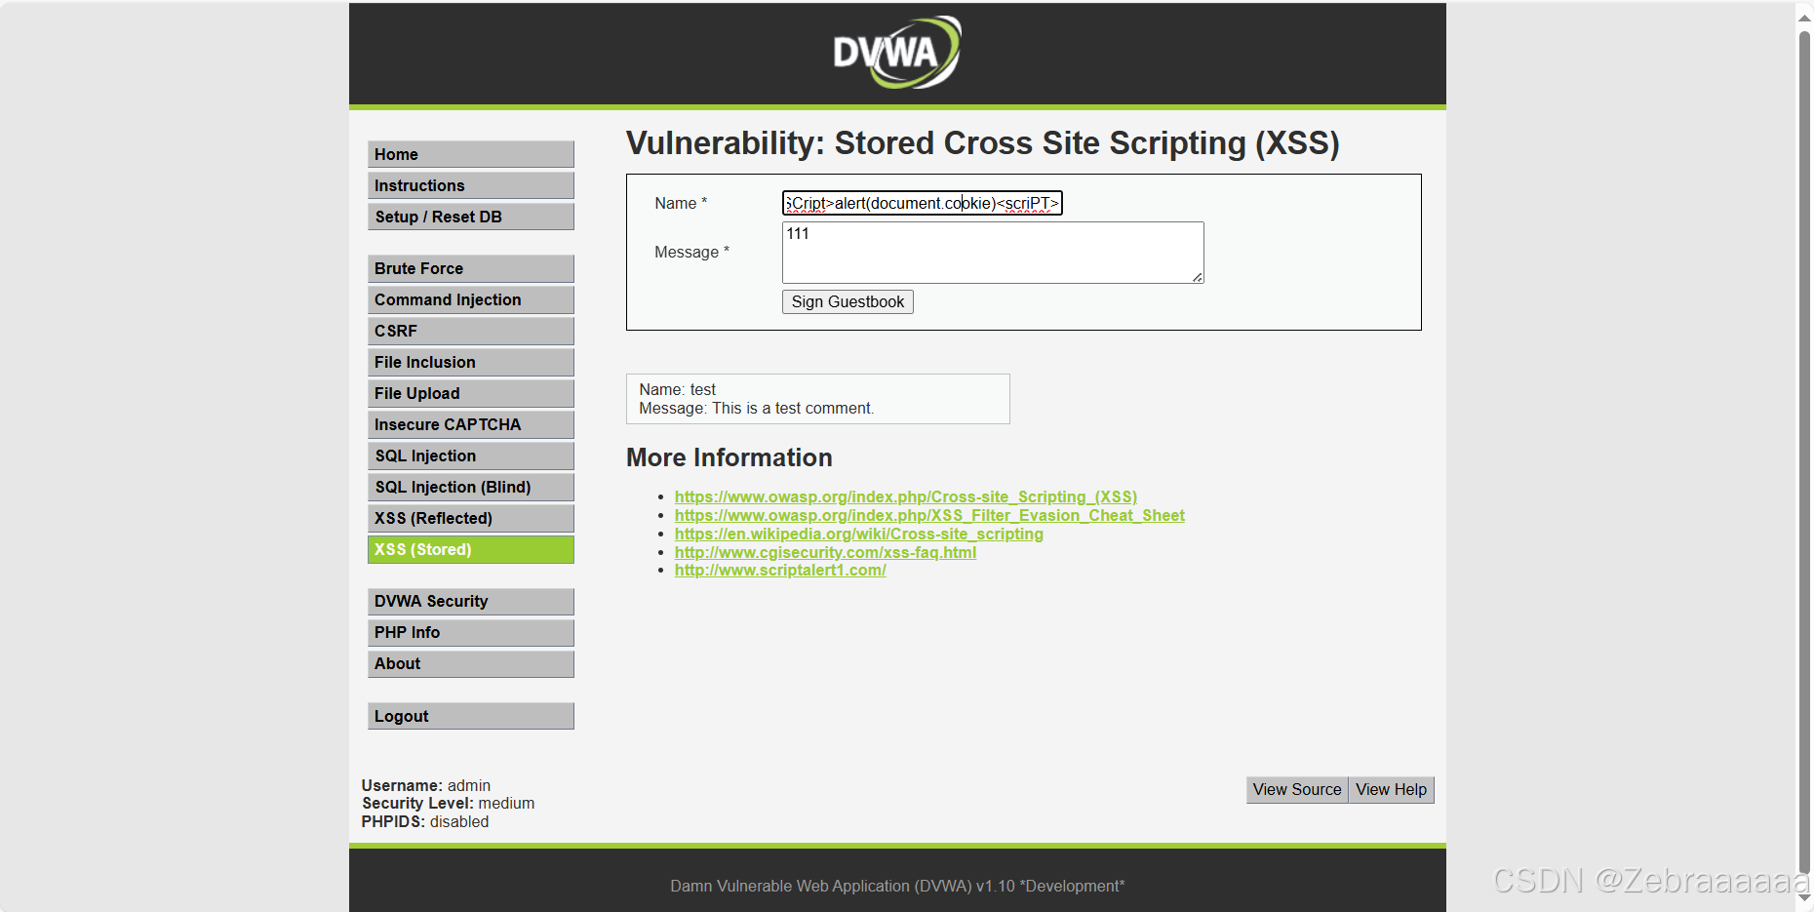The image size is (1814, 912).
Task: Open XSS (Reflected) page
Action: [471, 518]
